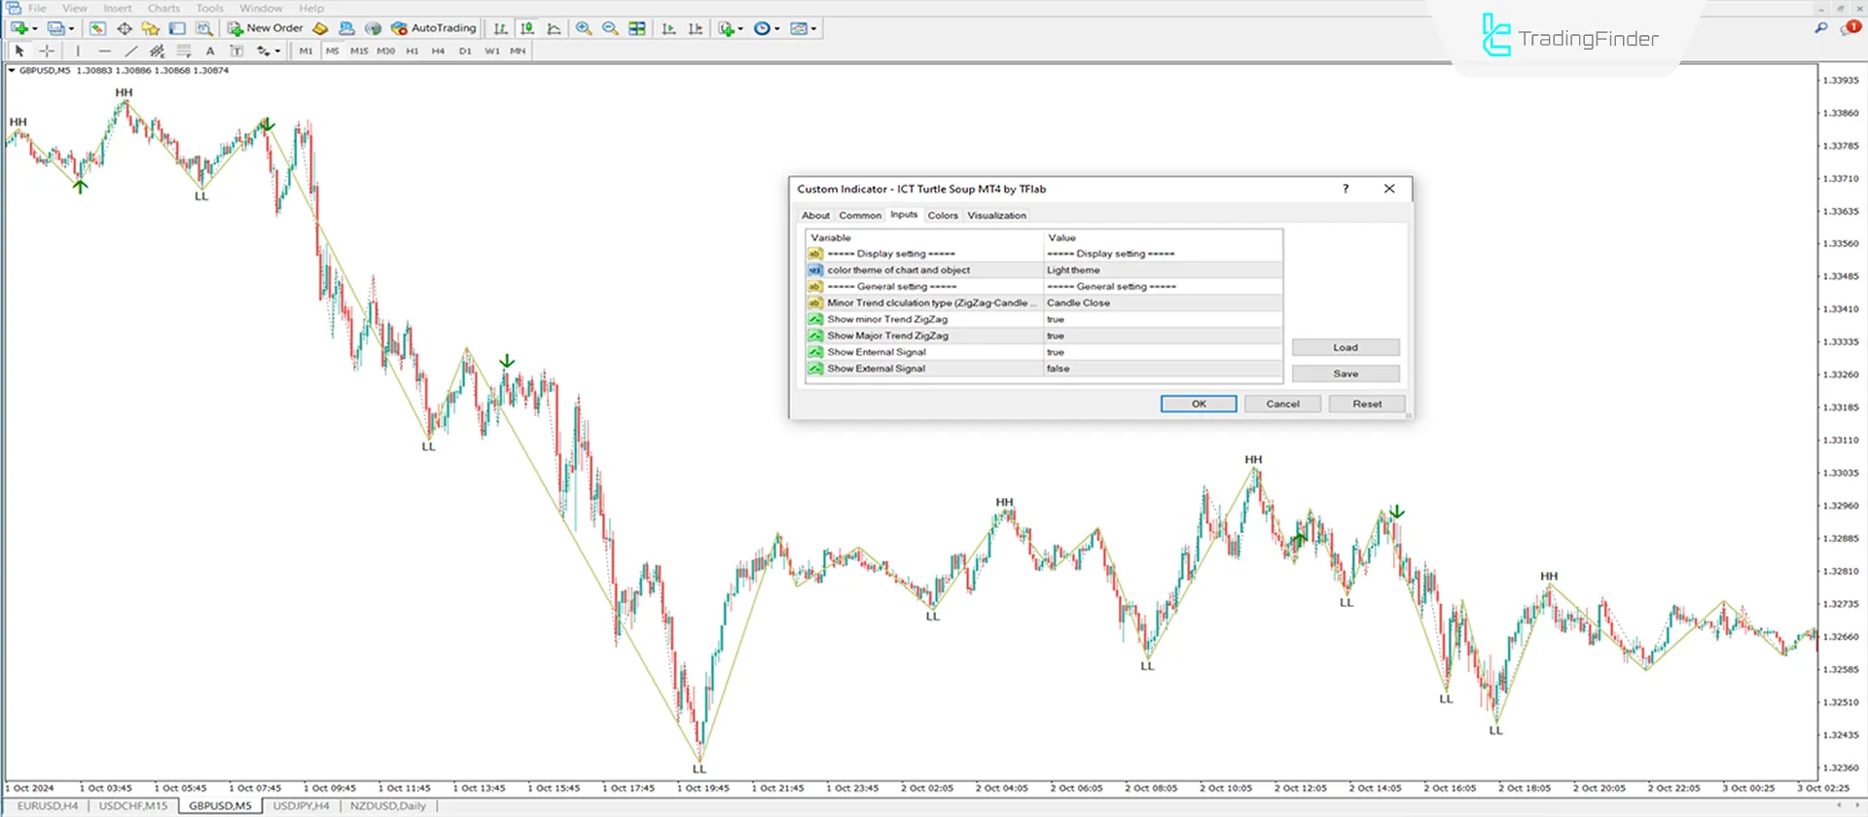Click the Reset button
This screenshot has height=817, width=1868.
[1366, 404]
